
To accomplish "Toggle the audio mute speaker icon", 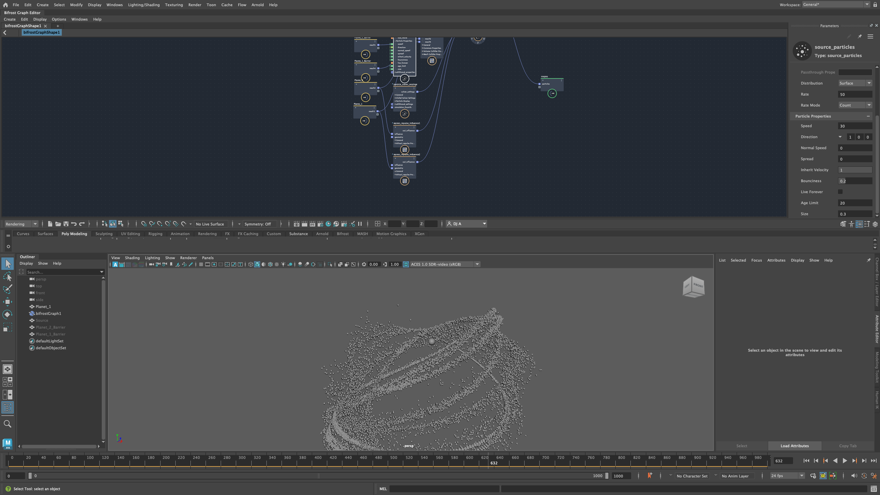I will tap(854, 476).
